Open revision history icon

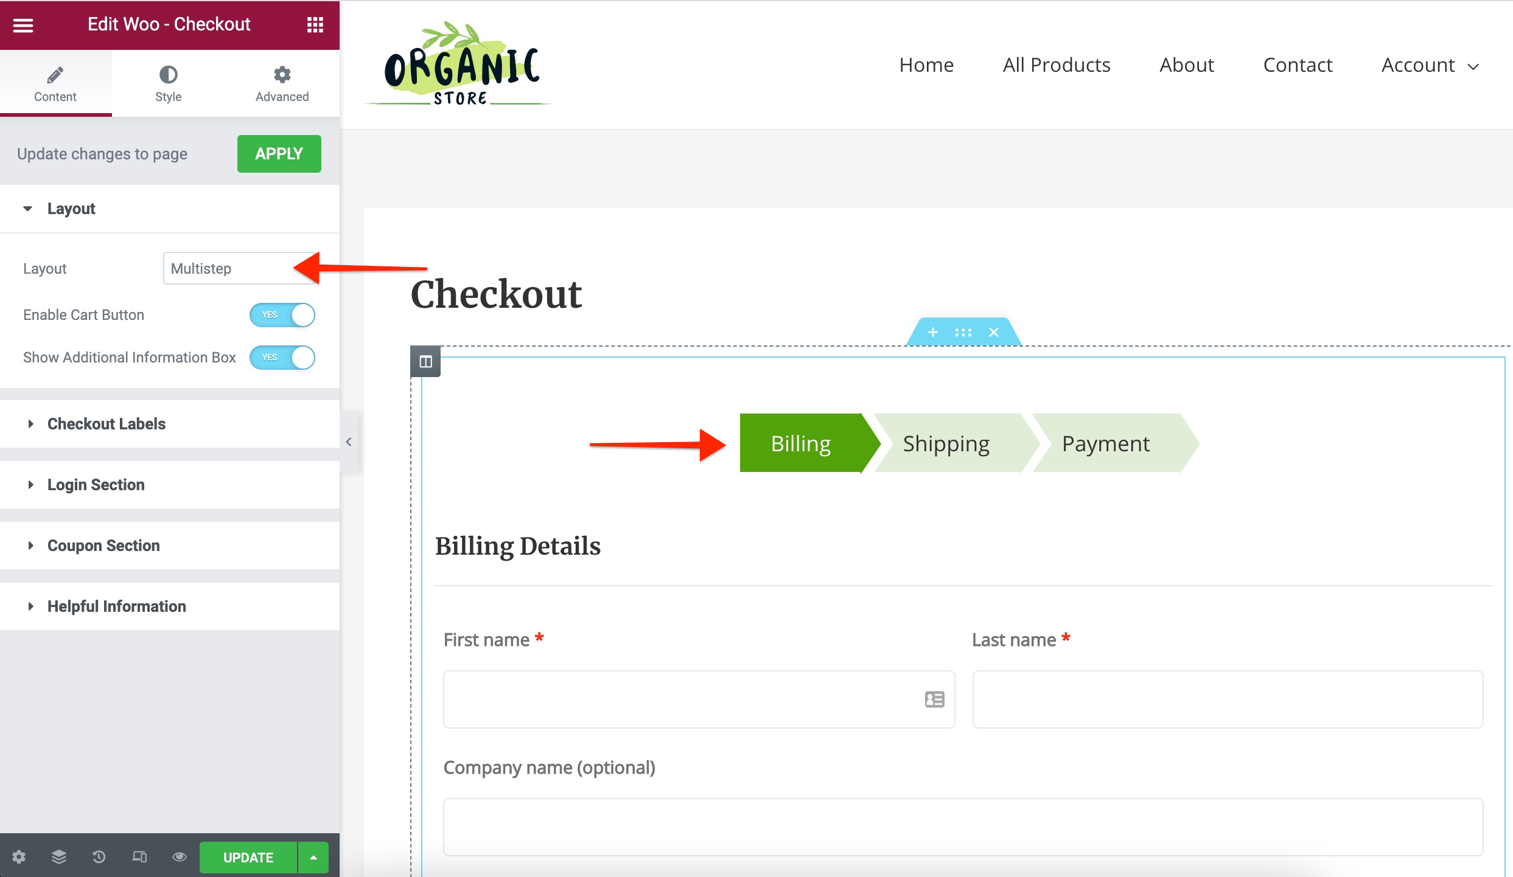(99, 857)
